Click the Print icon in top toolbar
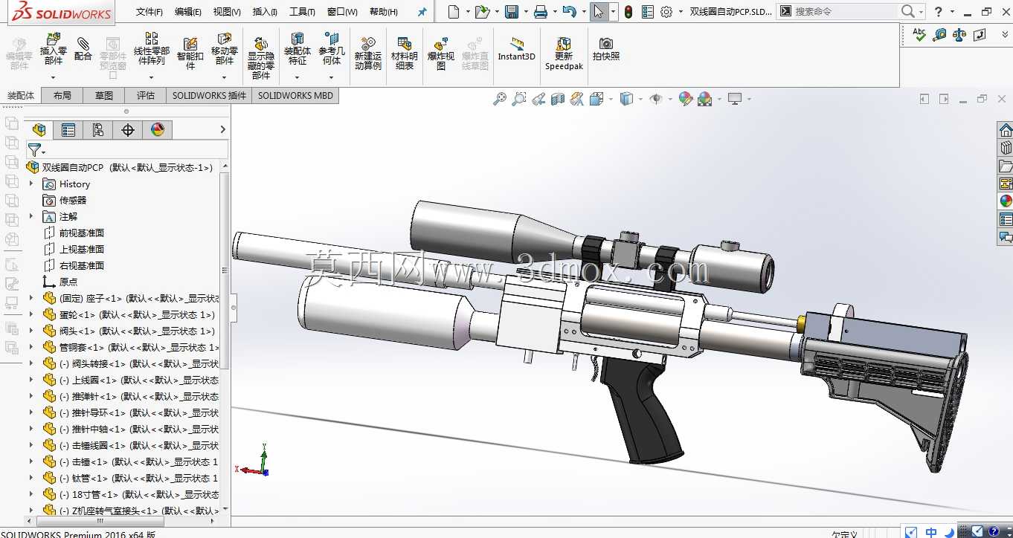 coord(541,12)
